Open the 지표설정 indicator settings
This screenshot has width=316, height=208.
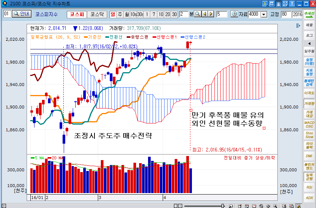(309, 72)
